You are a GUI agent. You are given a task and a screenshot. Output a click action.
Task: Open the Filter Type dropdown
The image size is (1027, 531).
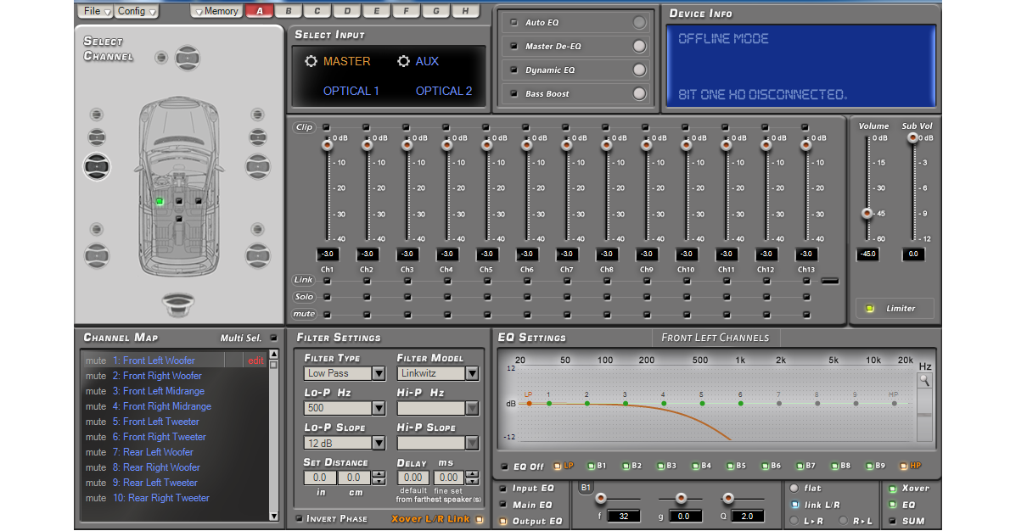(379, 373)
